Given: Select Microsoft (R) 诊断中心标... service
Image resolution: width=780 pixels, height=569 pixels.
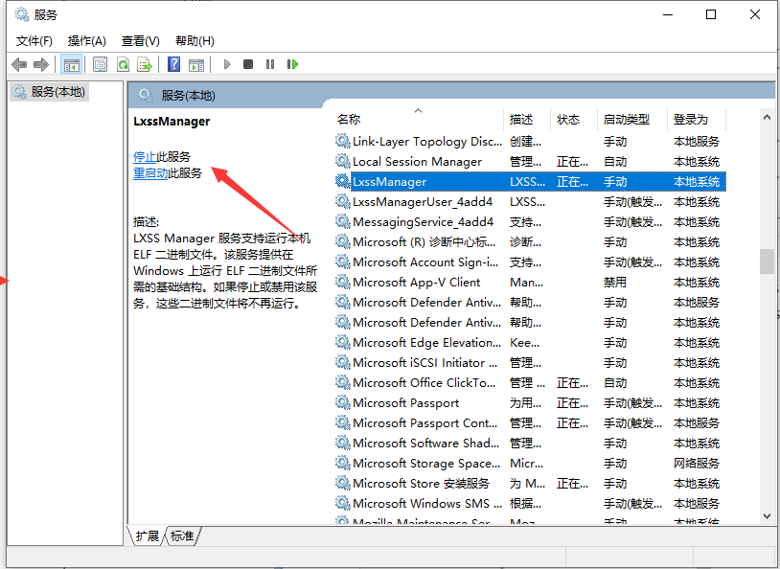Looking at the screenshot, I should point(530,242).
